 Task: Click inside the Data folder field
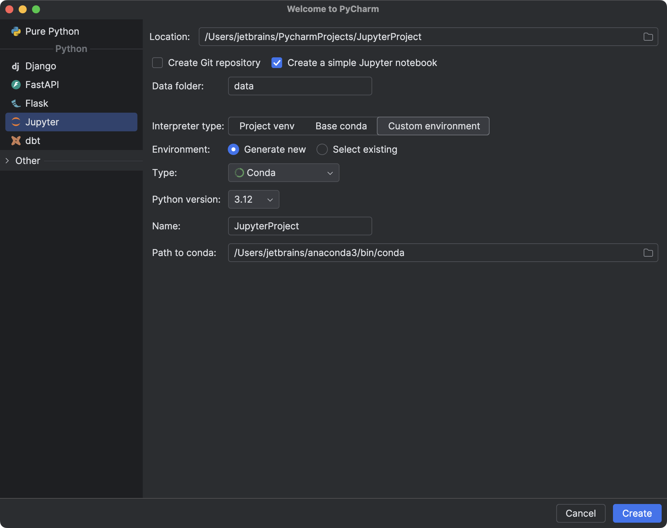click(299, 86)
